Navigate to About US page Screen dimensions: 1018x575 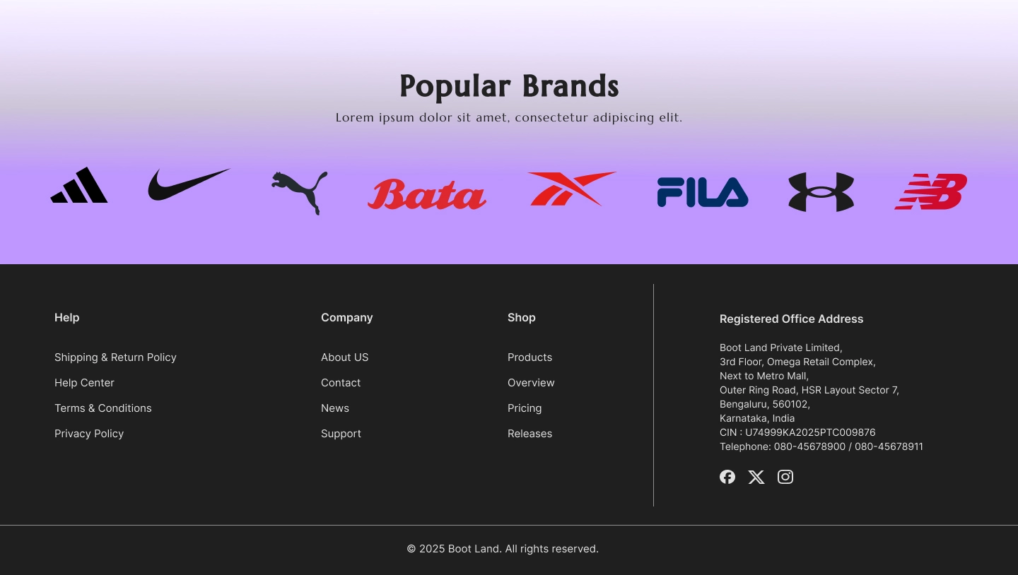(344, 357)
